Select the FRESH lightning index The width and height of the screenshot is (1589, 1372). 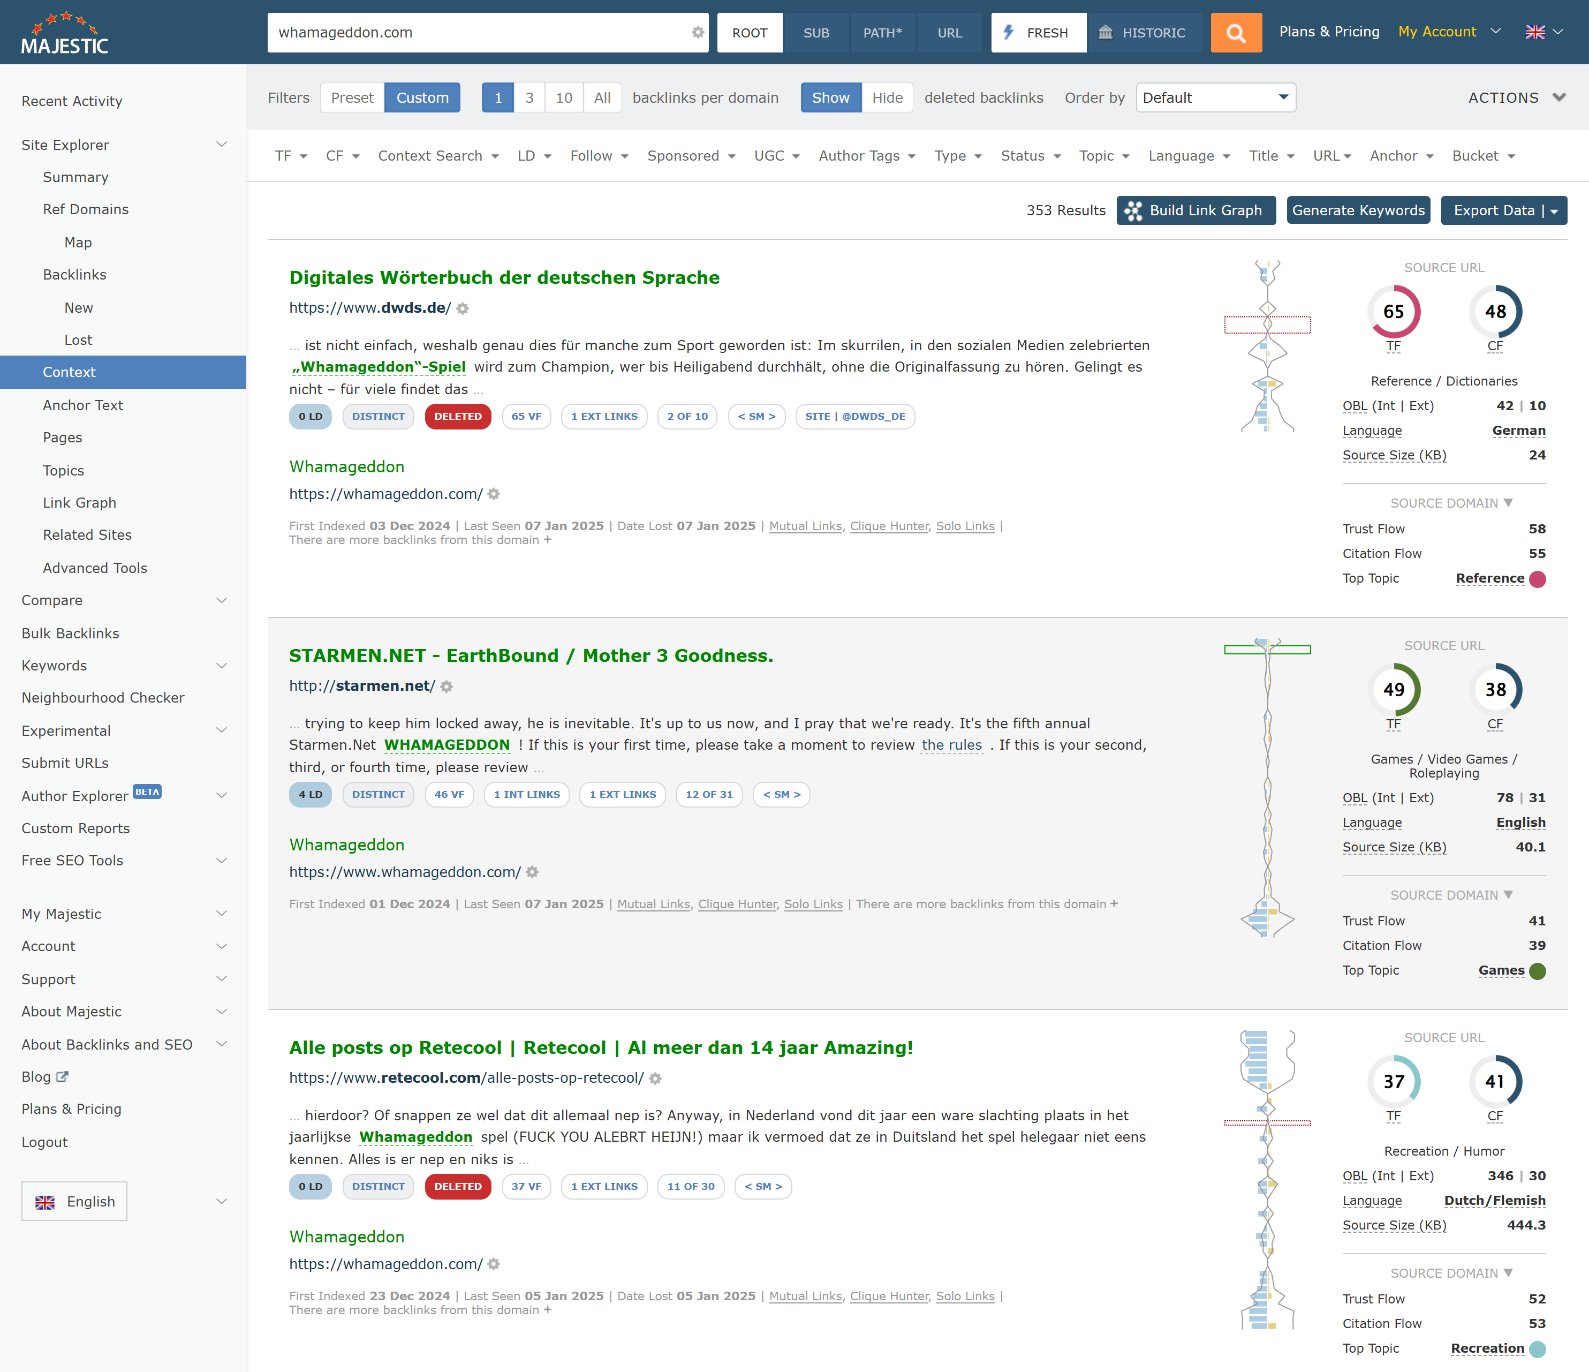coord(1039,32)
